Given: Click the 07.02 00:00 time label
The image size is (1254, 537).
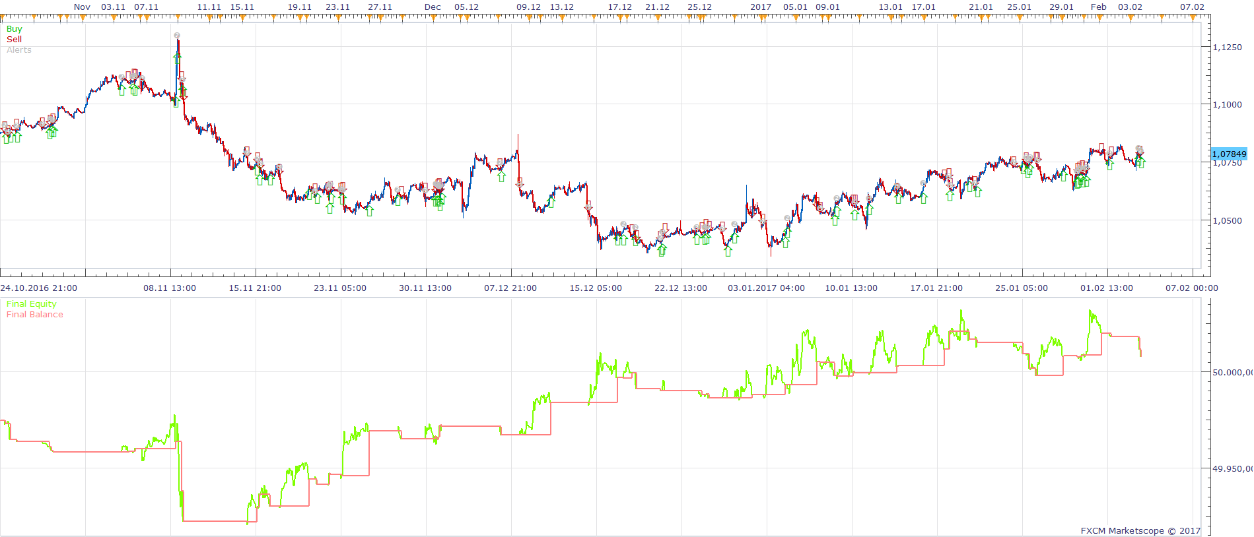Looking at the screenshot, I should (1192, 288).
